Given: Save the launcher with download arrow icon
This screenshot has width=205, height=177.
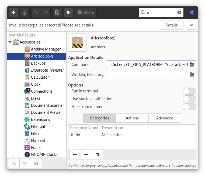Looking at the screenshot, I should [25, 12].
